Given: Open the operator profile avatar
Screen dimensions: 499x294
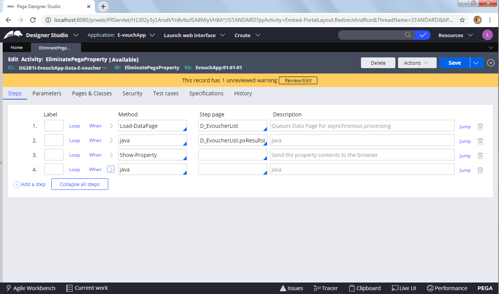Looking at the screenshot, I should pyautogui.click(x=487, y=35).
